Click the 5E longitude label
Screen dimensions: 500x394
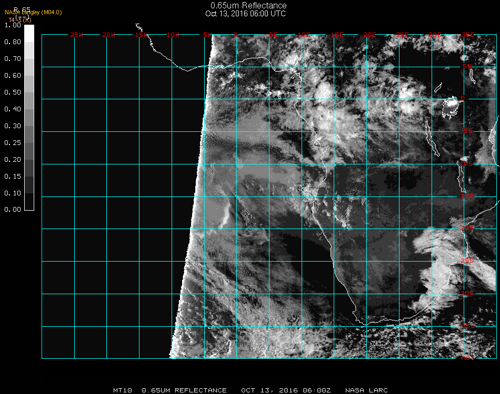[x=273, y=35]
